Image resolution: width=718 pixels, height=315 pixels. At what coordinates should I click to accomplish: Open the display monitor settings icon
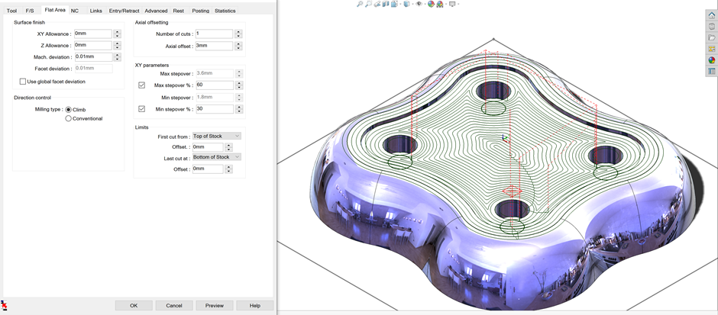[x=452, y=4]
